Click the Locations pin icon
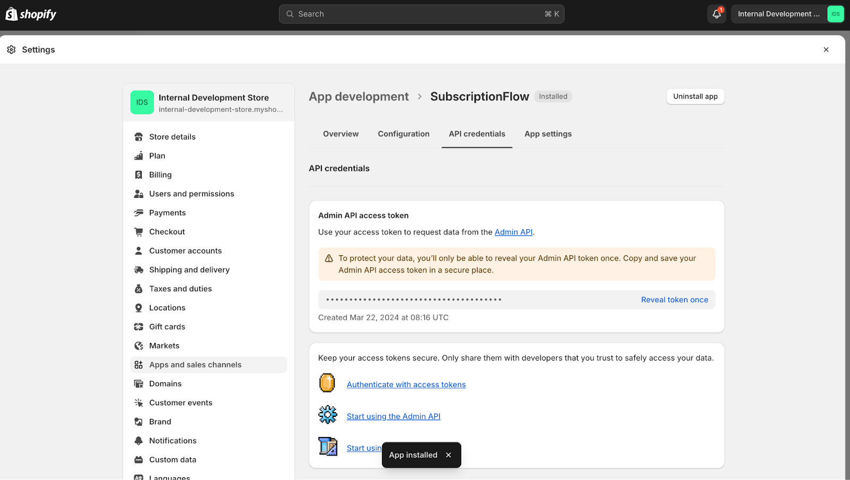The width and height of the screenshot is (850, 480). pyautogui.click(x=139, y=308)
